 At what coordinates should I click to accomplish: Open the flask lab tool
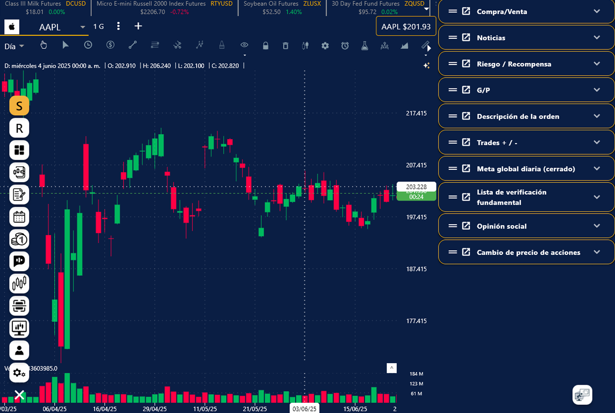tap(364, 46)
